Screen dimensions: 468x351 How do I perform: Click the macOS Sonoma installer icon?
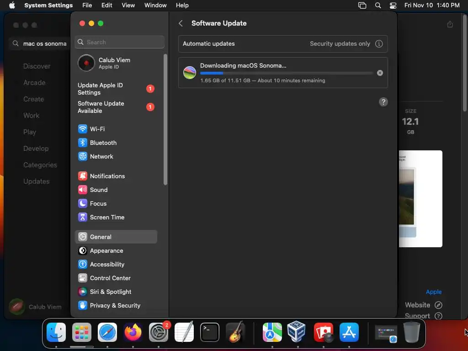[190, 73]
